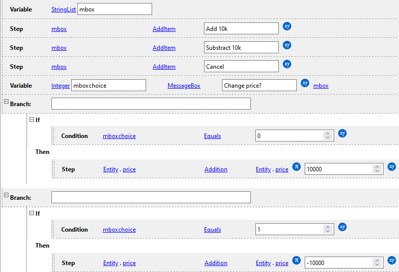Click the mboxchoice variable name field
The height and width of the screenshot is (272, 399).
pyautogui.click(x=109, y=85)
